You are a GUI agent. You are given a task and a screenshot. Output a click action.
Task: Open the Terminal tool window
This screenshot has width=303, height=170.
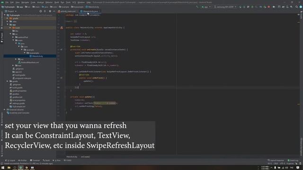coord(35,161)
